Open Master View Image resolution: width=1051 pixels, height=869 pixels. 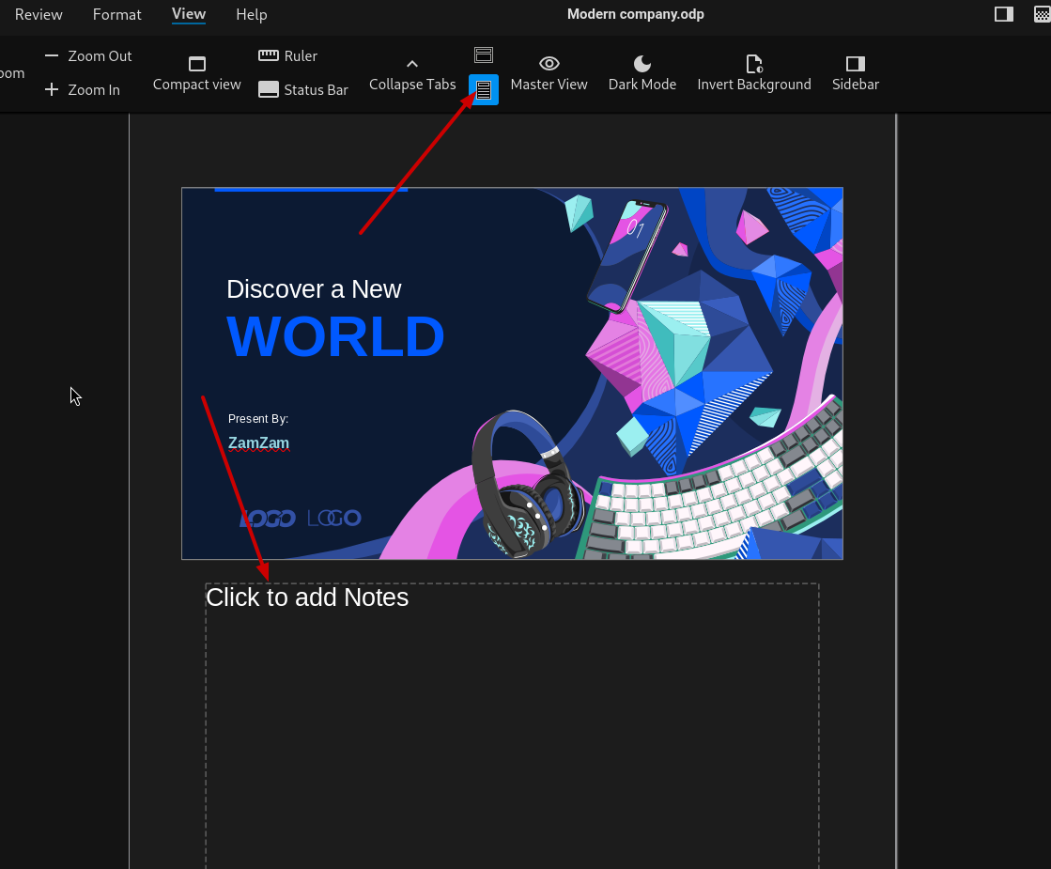click(x=549, y=74)
